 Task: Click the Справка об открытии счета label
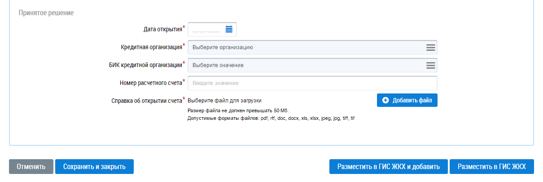coord(146,101)
